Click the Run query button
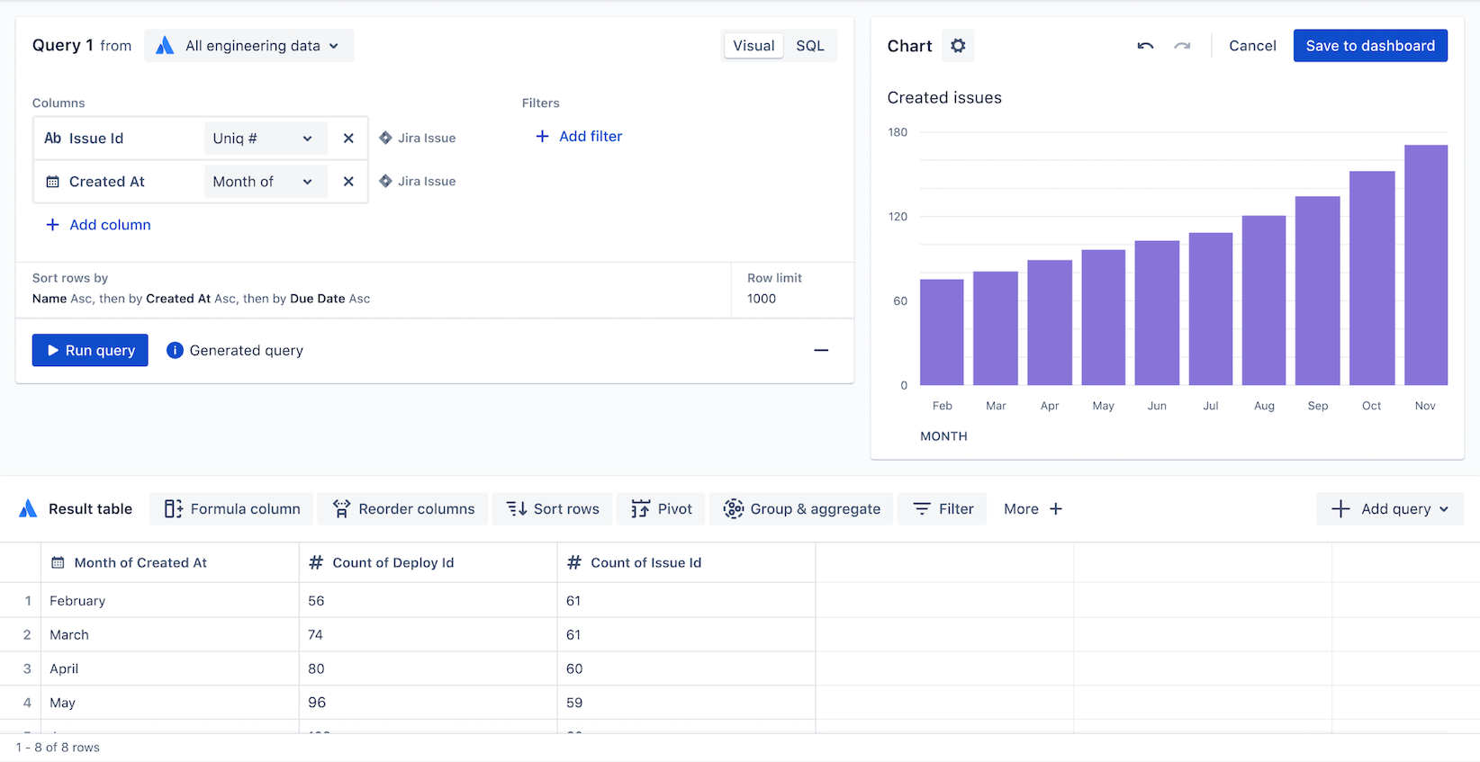 90,350
